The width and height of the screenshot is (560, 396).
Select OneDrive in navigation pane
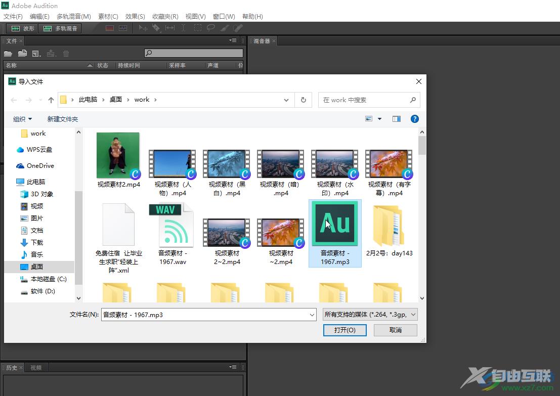click(35, 166)
